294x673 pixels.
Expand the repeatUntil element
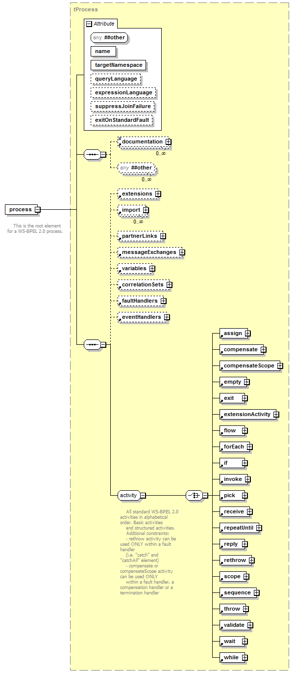[x=259, y=528]
